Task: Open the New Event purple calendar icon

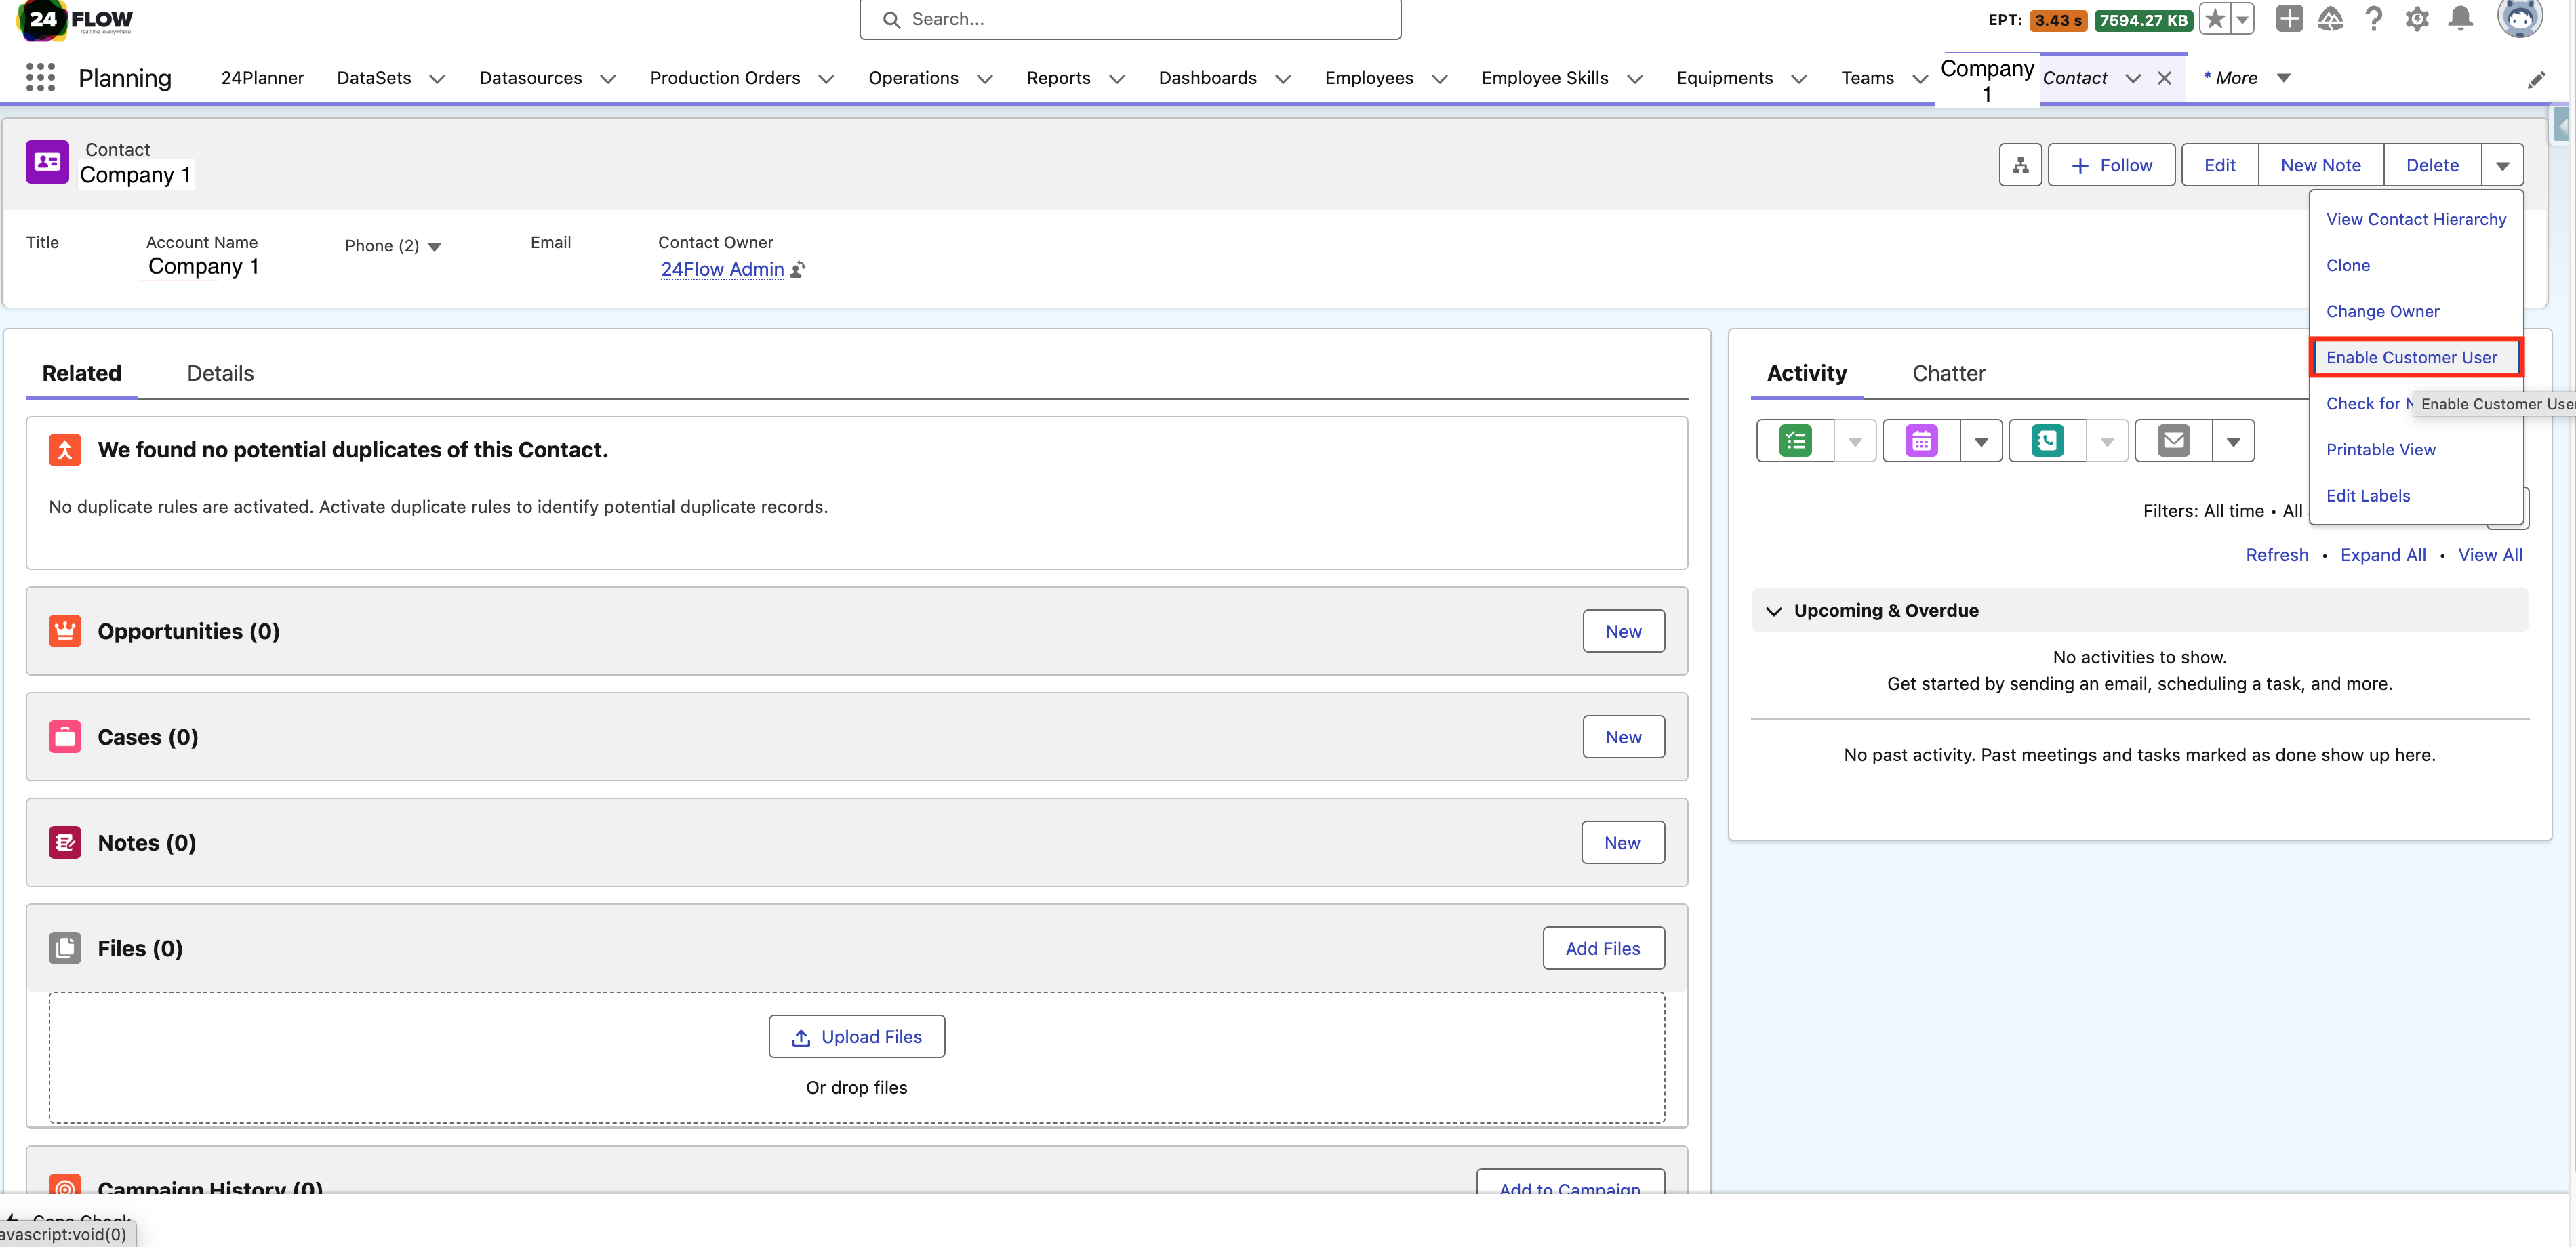Action: 1921,440
